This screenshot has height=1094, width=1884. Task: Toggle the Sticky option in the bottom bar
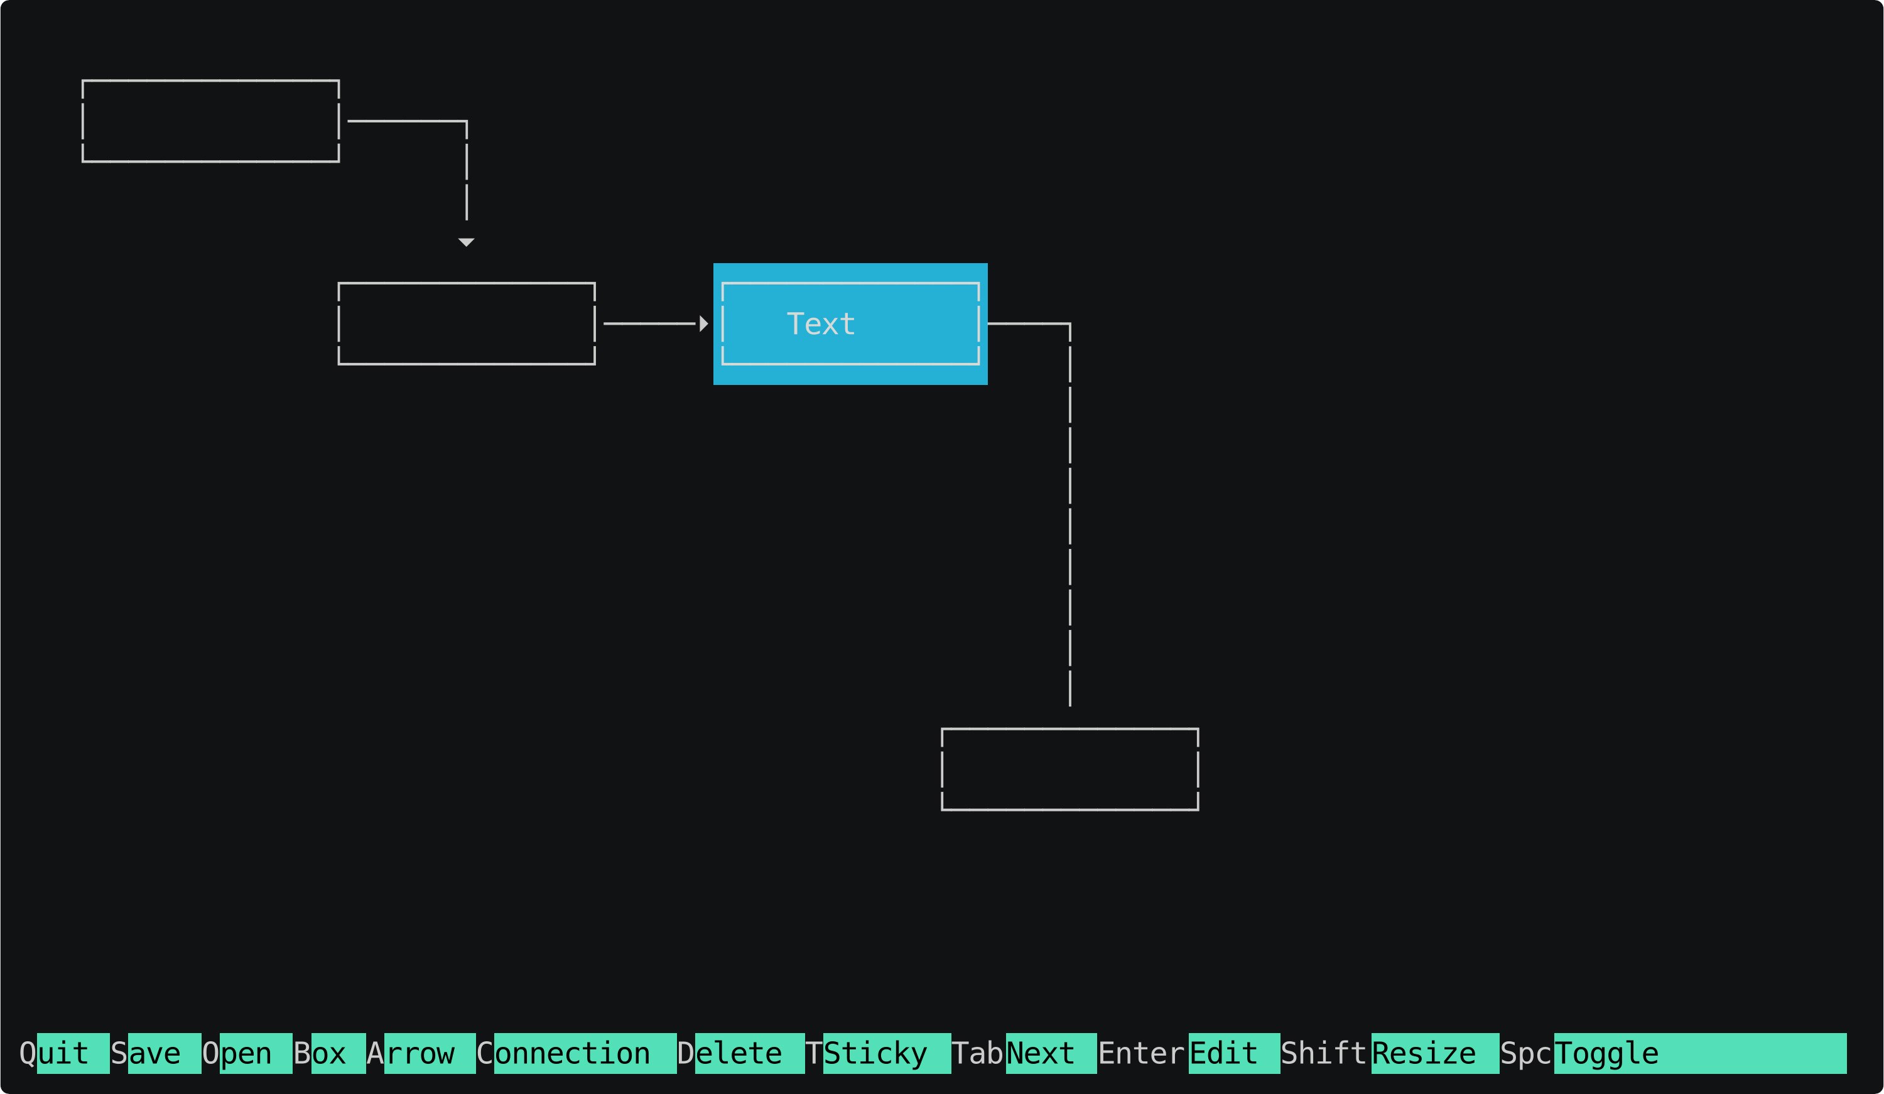(878, 1053)
